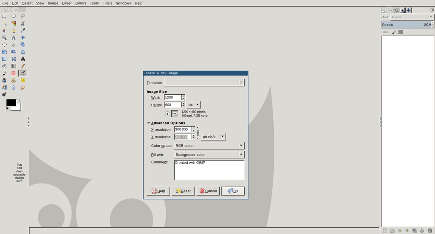
Task: Select the Cage Transform tool
Action: coord(14,59)
